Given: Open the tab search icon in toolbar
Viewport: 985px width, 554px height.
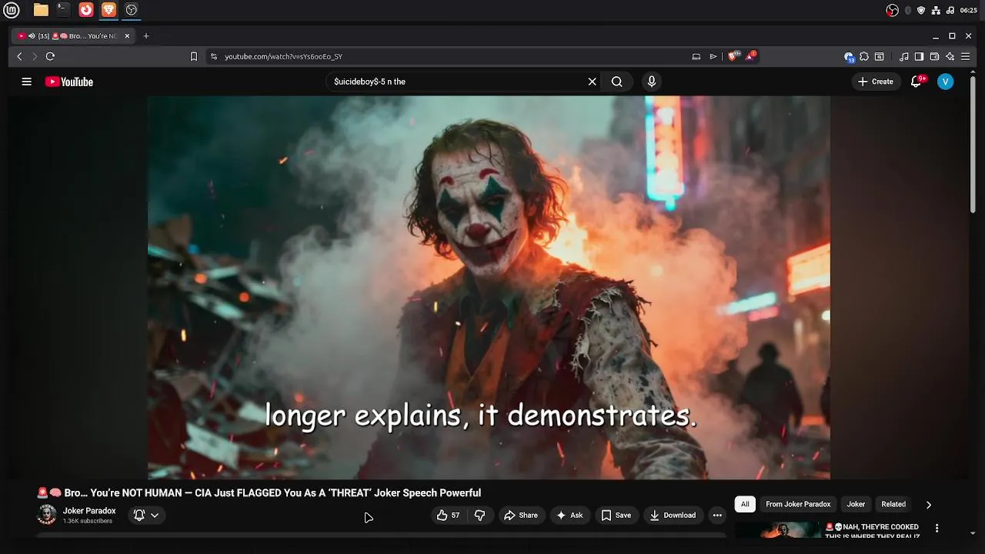Looking at the screenshot, I should [880, 56].
